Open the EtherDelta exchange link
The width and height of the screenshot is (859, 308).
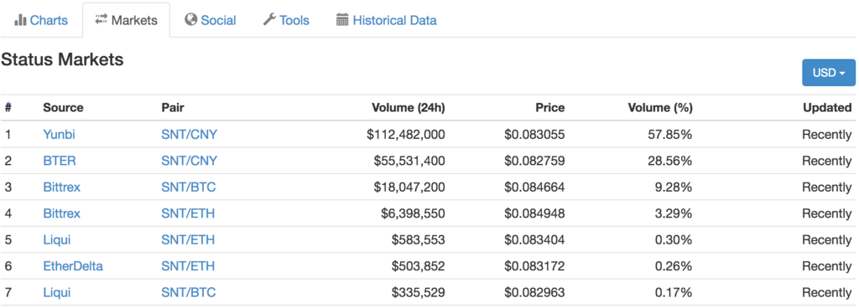[73, 266]
